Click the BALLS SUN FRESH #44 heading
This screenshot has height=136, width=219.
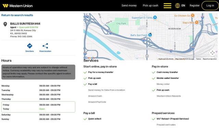25,23
